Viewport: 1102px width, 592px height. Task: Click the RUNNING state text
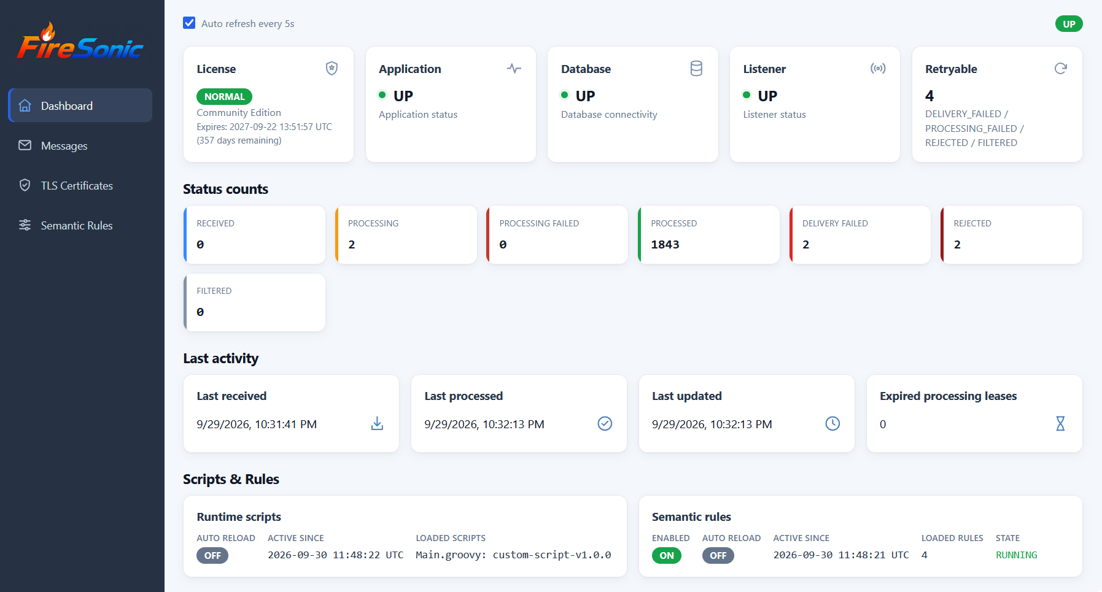pyautogui.click(x=1017, y=555)
